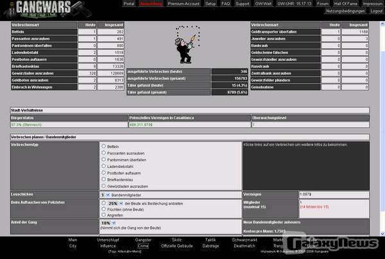Open the red Anmeldung menu item
The image size is (385, 259).
[x=151, y=4]
